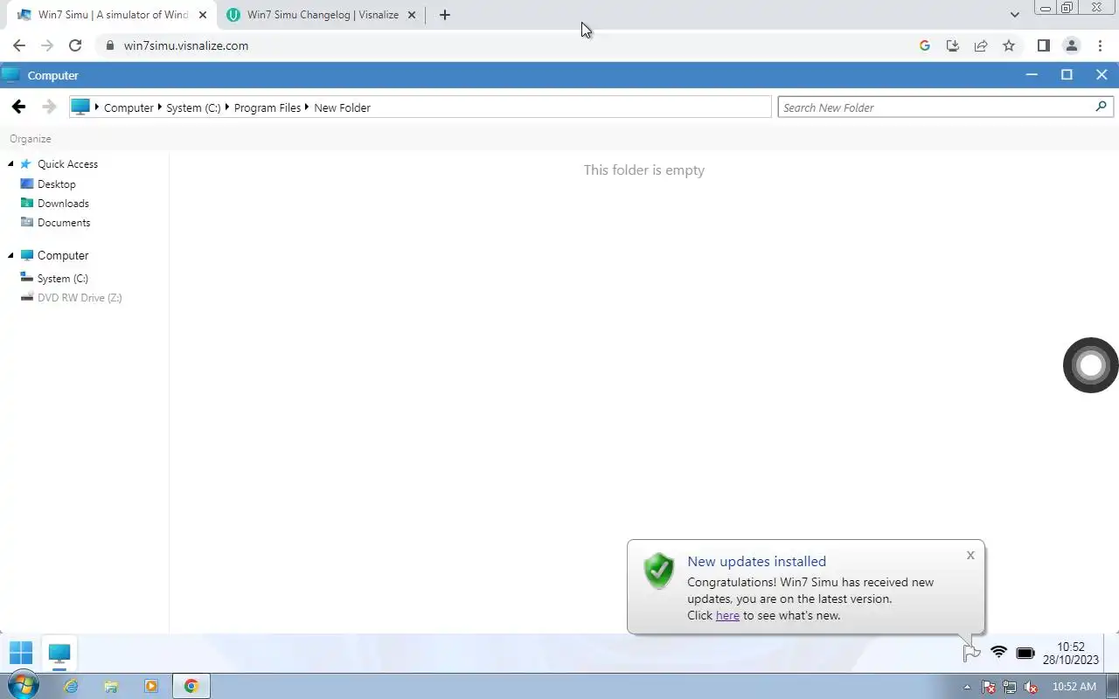Click the explorer forward arrow
This screenshot has width=1119, height=699.
48,107
